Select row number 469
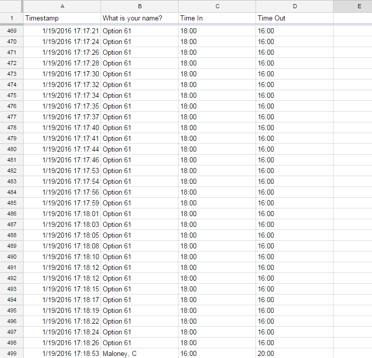The height and width of the screenshot is (358, 372). click(x=12, y=31)
